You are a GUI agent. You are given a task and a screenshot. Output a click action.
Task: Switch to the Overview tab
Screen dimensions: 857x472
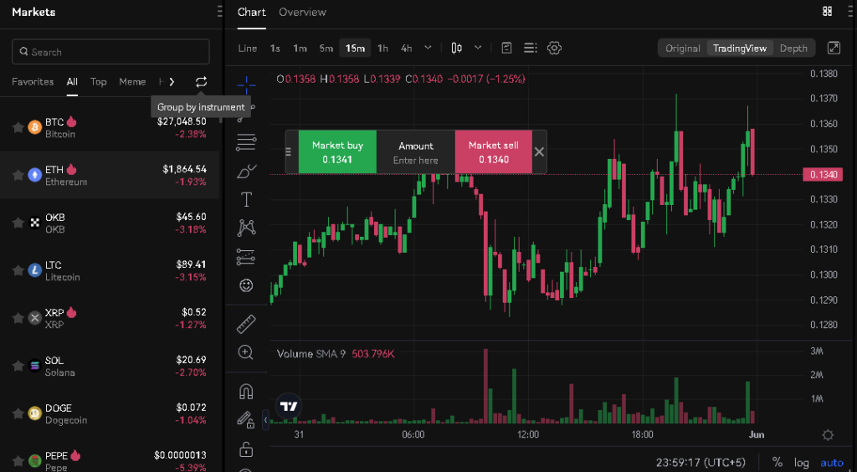302,12
